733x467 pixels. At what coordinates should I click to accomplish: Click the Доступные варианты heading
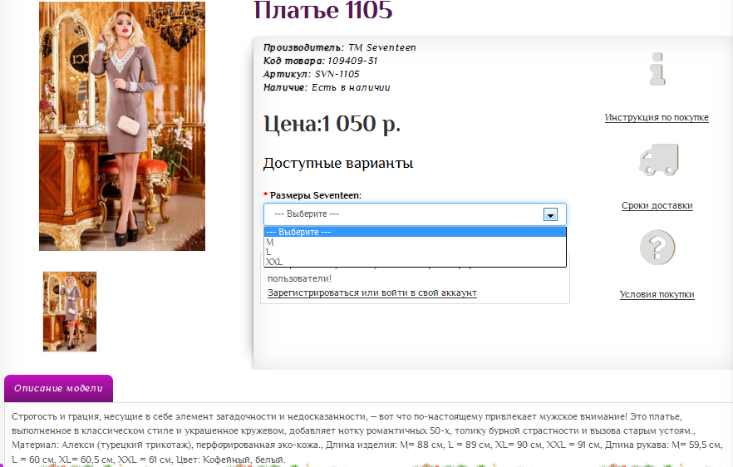(x=337, y=164)
